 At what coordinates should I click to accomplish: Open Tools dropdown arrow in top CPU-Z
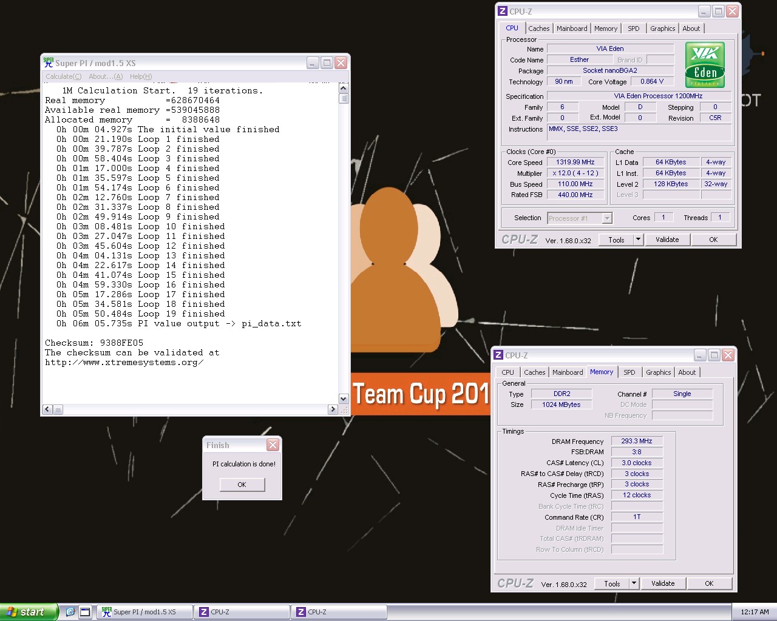click(638, 240)
